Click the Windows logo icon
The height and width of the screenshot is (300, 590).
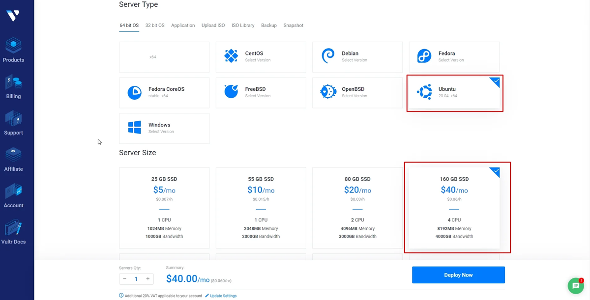tap(135, 128)
